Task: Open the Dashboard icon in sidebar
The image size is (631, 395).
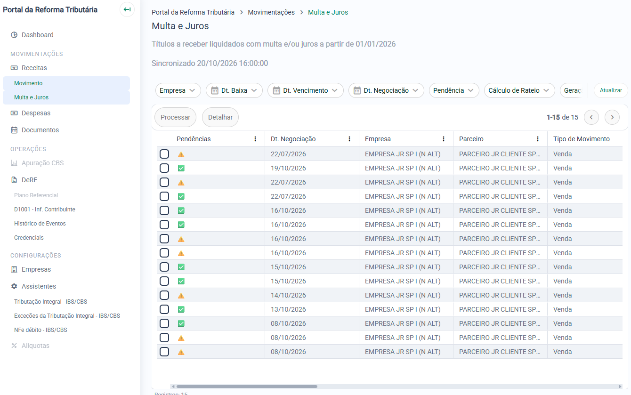Action: (14, 35)
